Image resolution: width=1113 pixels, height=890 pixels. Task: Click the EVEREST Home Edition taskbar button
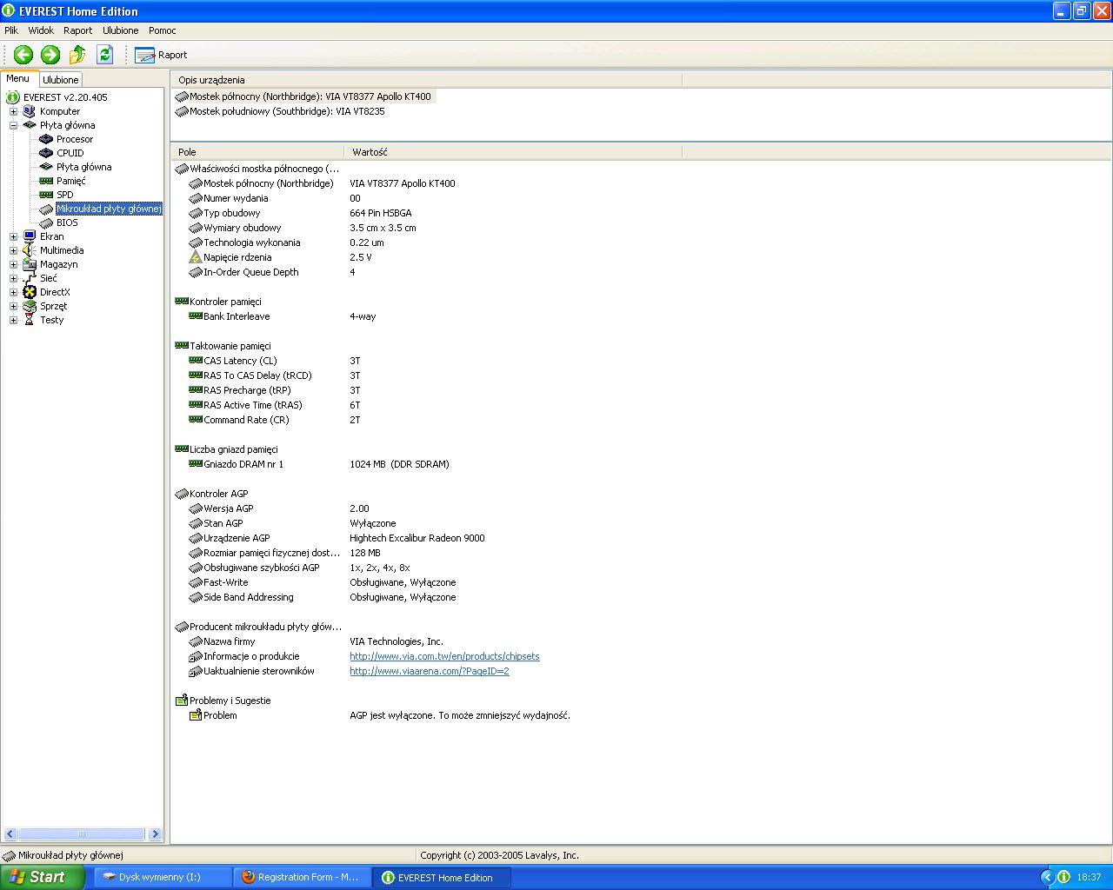pyautogui.click(x=443, y=877)
